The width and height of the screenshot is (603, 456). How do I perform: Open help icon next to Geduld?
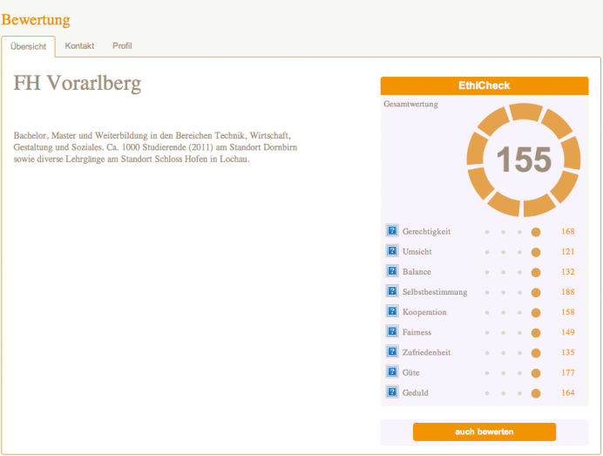(x=392, y=392)
